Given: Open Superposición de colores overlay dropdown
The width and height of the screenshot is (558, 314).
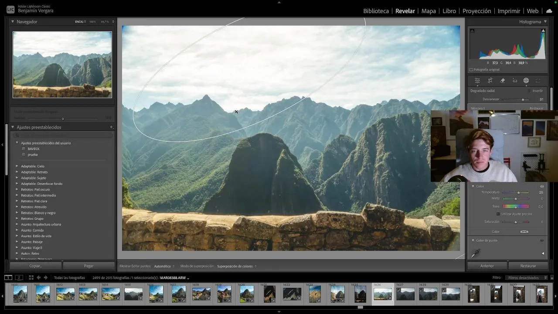Looking at the screenshot, I should click(237, 266).
